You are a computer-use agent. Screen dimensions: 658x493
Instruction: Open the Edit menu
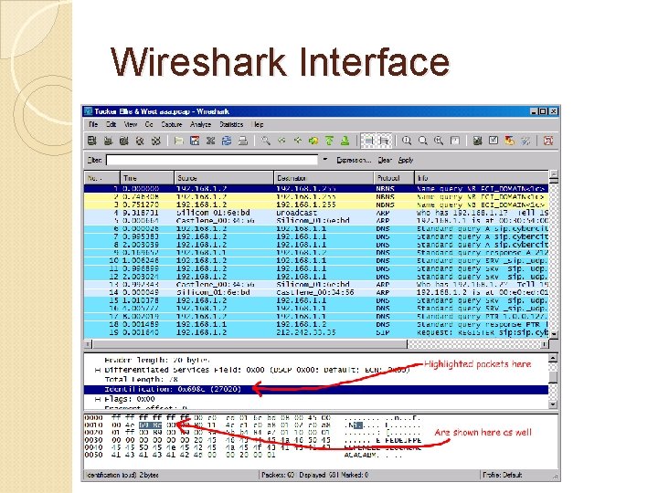(111, 124)
